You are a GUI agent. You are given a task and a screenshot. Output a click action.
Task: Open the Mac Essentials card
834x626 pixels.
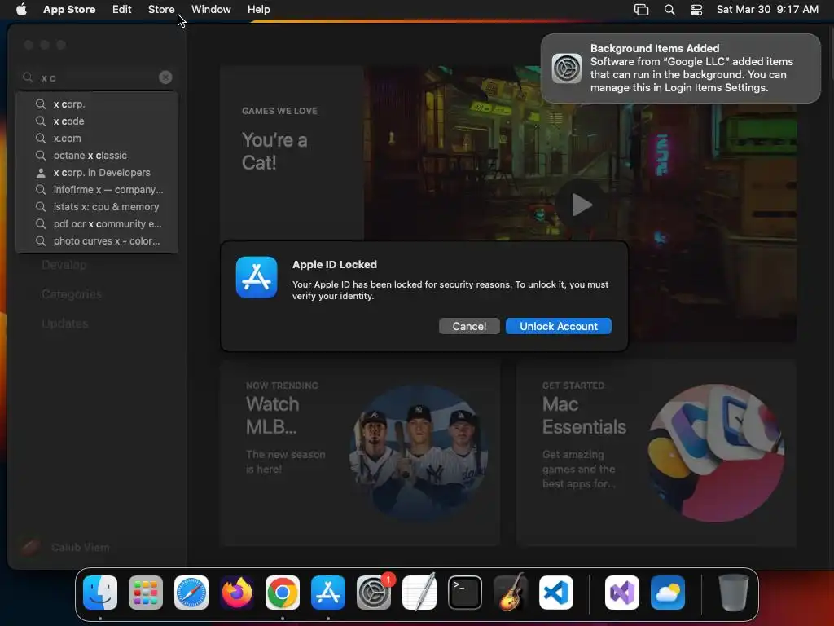[x=656, y=453]
